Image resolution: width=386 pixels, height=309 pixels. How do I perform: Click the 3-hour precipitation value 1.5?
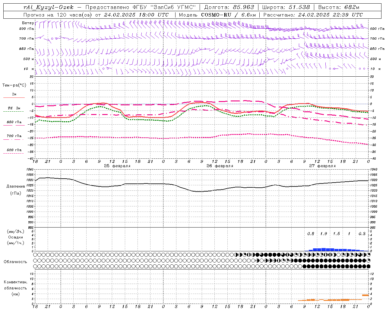(336, 234)
